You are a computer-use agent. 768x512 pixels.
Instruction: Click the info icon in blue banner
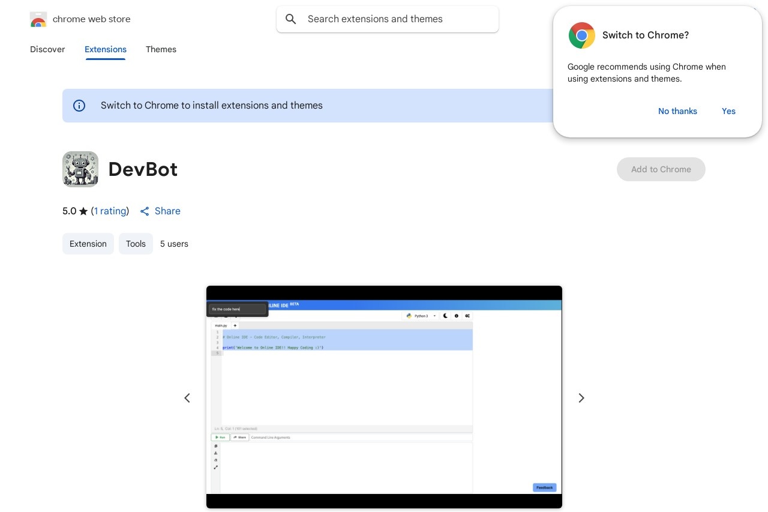click(x=79, y=106)
